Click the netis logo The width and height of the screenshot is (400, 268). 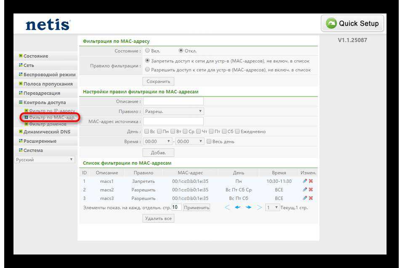[x=48, y=25]
